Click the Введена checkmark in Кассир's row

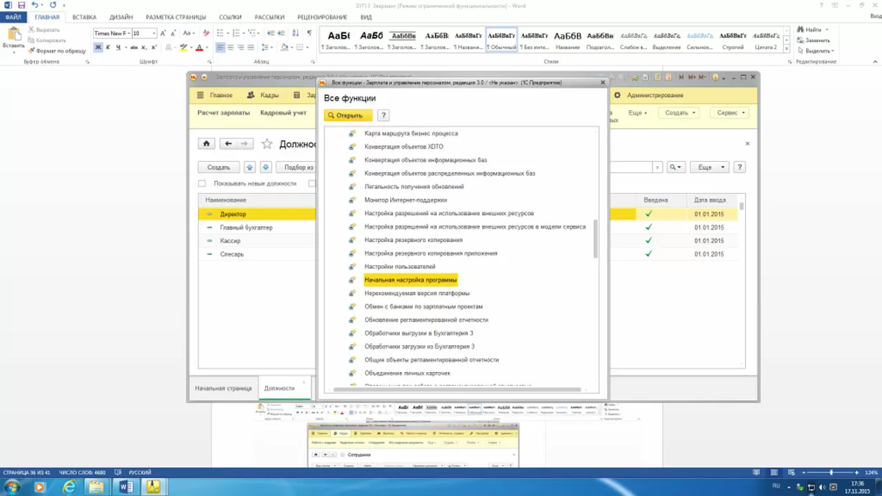[x=648, y=240]
